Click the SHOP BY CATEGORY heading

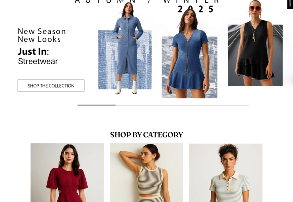(x=147, y=135)
